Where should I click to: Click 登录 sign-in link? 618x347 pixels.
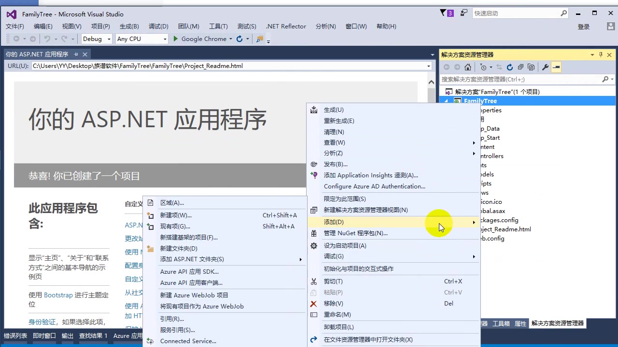584,27
